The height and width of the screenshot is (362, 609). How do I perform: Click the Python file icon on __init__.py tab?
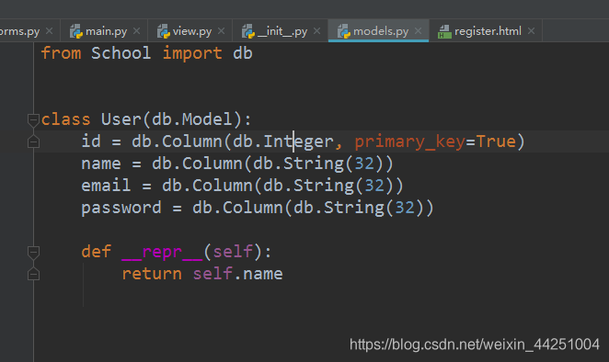pyautogui.click(x=248, y=31)
